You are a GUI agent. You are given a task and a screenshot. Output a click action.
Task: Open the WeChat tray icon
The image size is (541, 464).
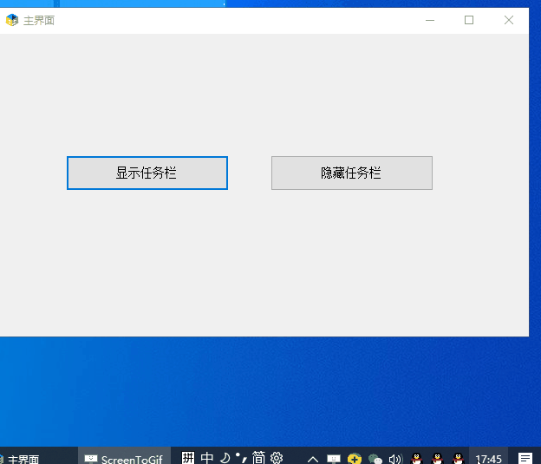[x=375, y=459]
